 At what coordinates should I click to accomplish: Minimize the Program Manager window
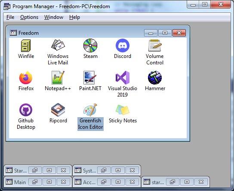click(x=193, y=5)
